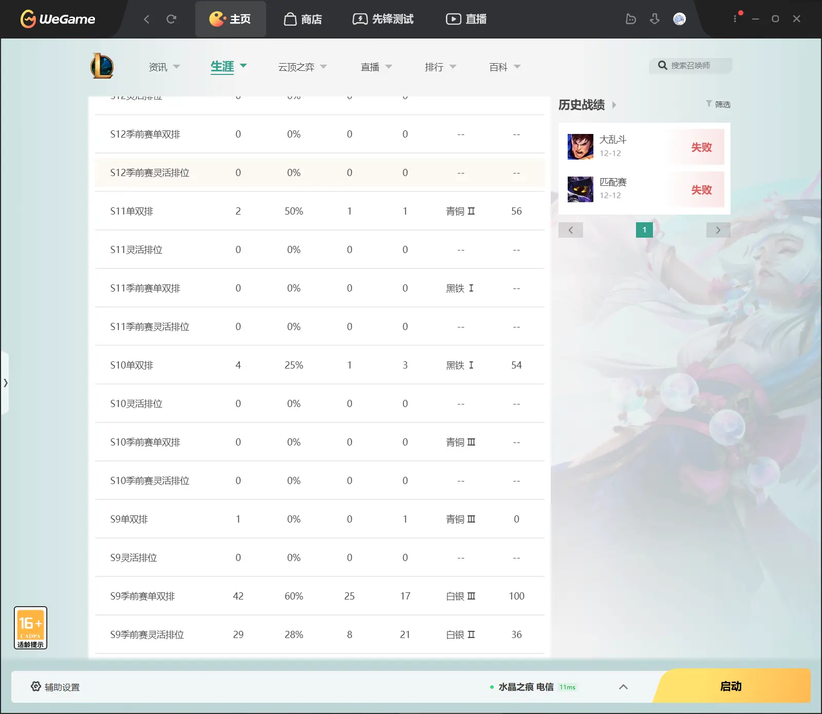
Task: Click the 大乱斗 champion thumbnail
Action: (581, 147)
